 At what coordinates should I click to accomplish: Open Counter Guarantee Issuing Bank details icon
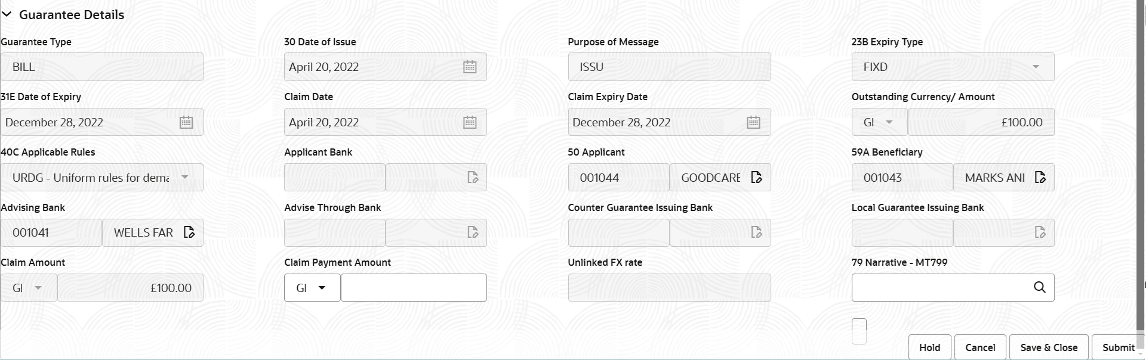pyautogui.click(x=756, y=232)
